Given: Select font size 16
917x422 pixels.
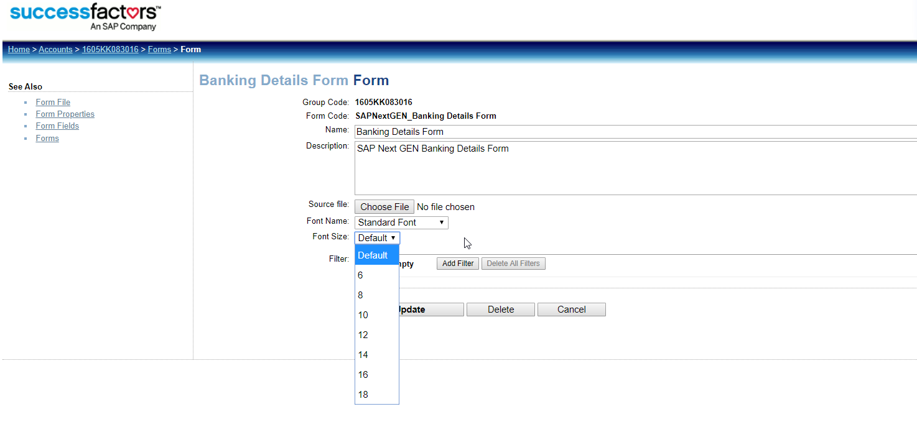Looking at the screenshot, I should pyautogui.click(x=377, y=375).
